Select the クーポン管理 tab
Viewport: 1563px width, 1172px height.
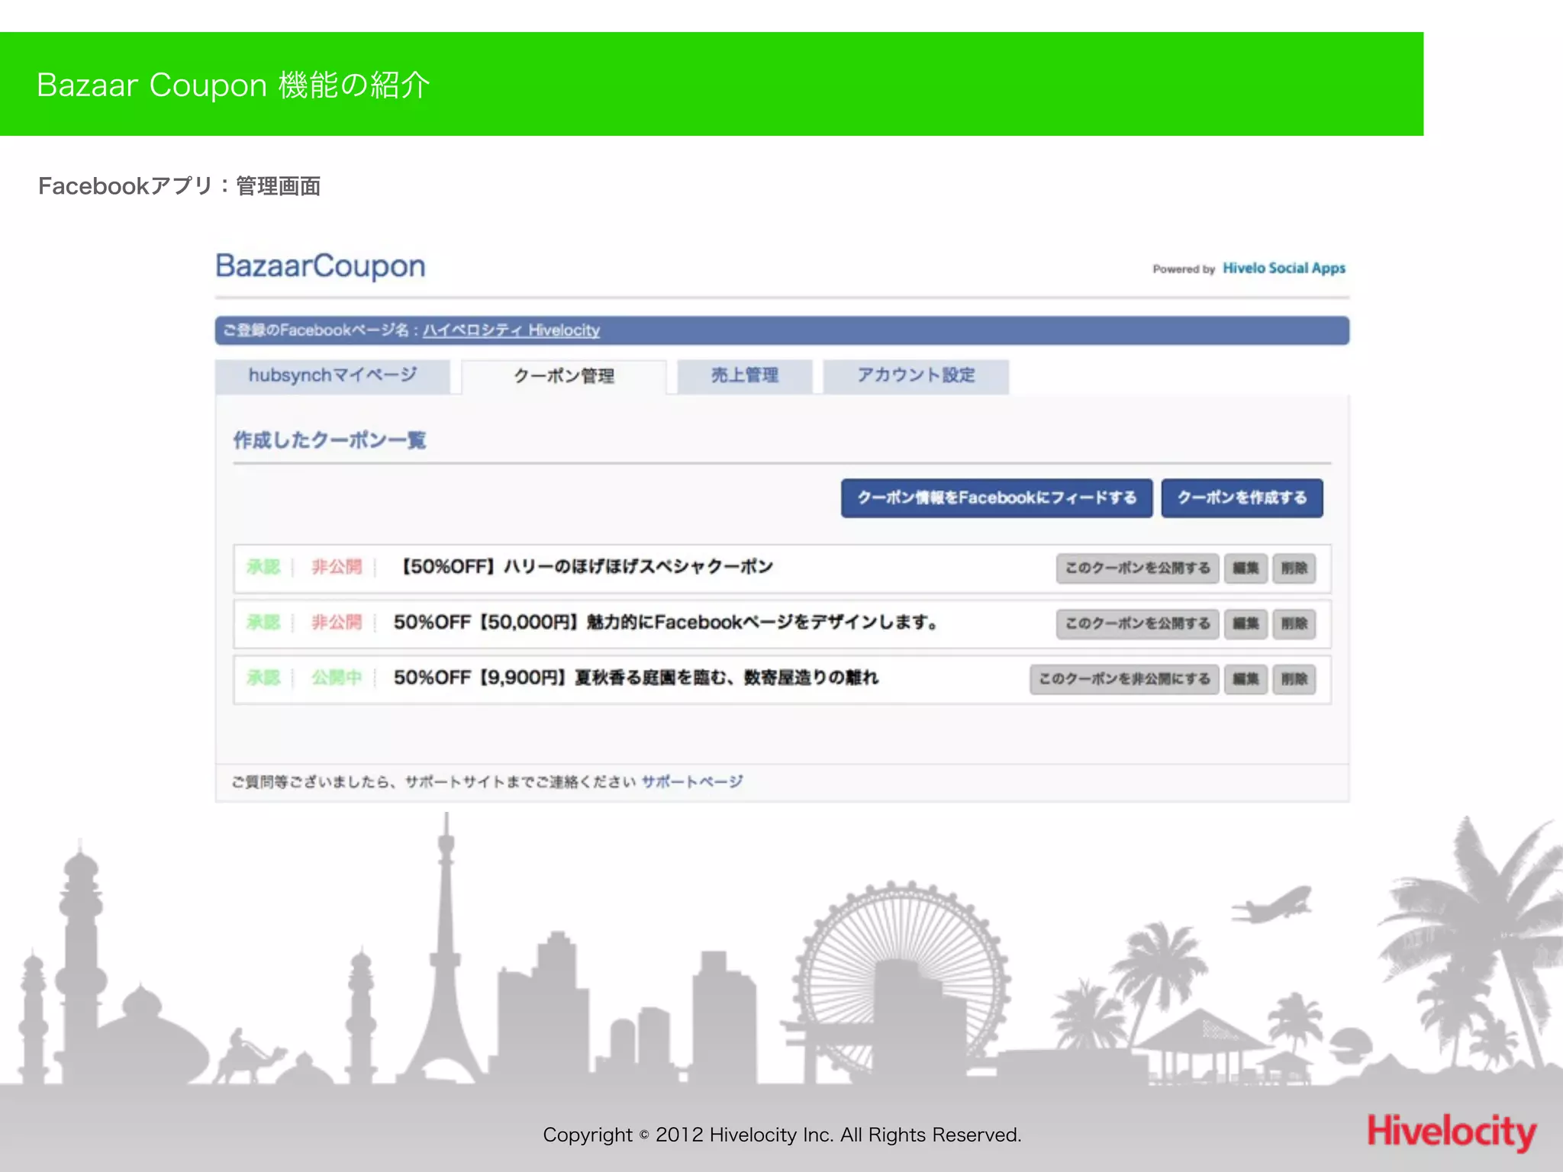564,376
